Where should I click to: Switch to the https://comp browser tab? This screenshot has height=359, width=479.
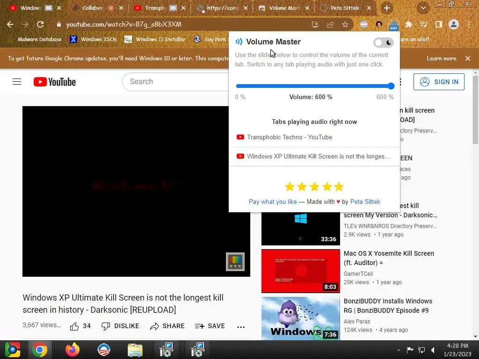[x=221, y=8]
